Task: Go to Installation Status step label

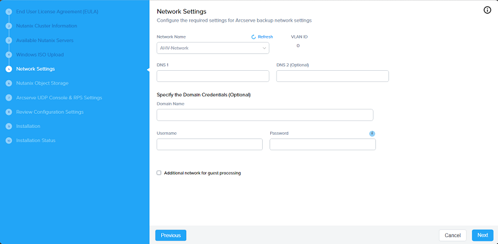Action: tap(36, 140)
